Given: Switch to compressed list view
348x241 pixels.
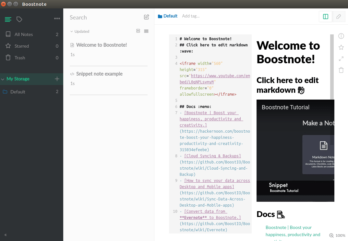Looking at the screenshot, I should 146,31.
